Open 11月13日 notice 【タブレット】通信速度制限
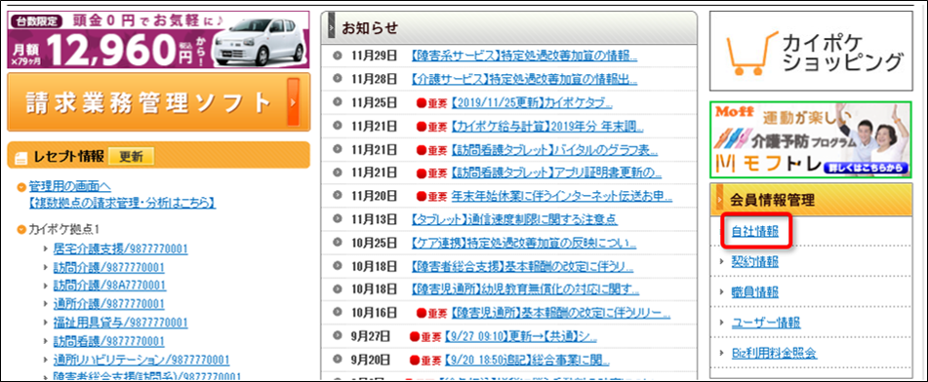 pos(513,219)
